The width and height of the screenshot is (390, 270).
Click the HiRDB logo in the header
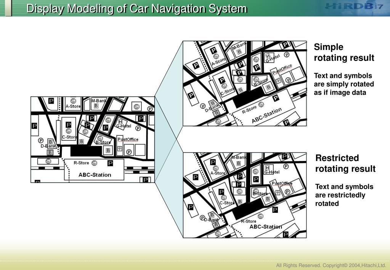(354, 6)
